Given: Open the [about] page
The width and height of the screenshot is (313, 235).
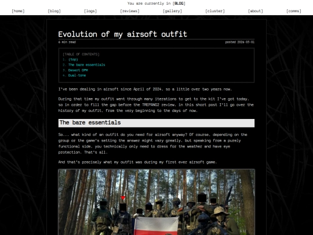Looking at the screenshot, I should [x=256, y=11].
